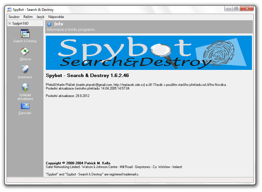The width and height of the screenshot is (262, 192).
Task: Click the 'Přeložil Martin Ptáček' translator credits line
Action: [x=136, y=85]
